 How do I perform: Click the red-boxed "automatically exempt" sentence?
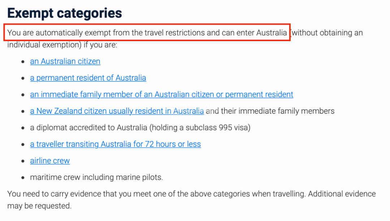pos(147,33)
